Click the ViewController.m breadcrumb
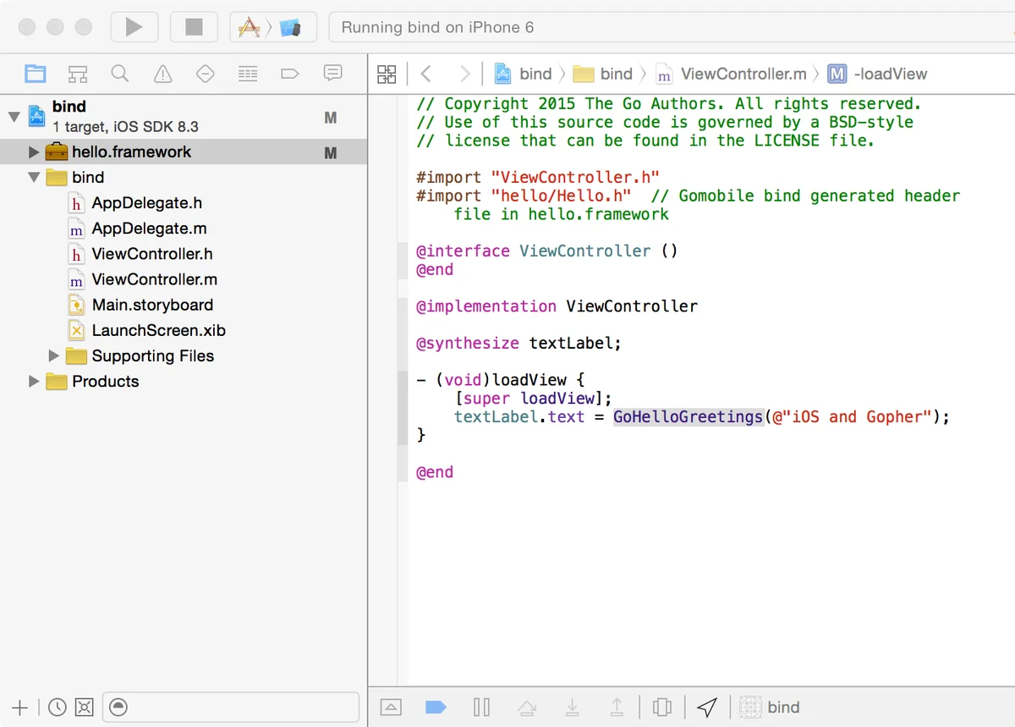Viewport: 1015px width, 727px height. (732, 74)
